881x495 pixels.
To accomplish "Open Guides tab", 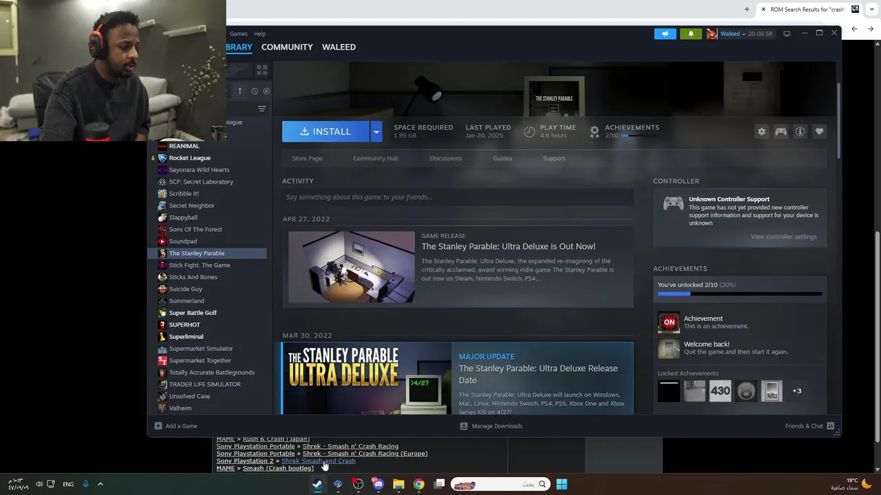I will point(502,158).
